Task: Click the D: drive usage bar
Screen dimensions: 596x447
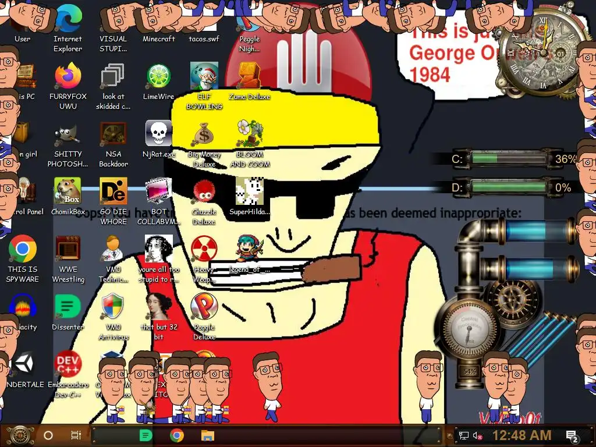Action: point(509,187)
